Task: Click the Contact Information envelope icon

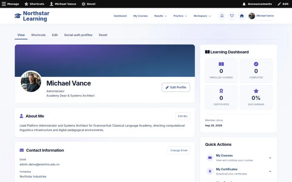Action: pyautogui.click(x=22, y=150)
